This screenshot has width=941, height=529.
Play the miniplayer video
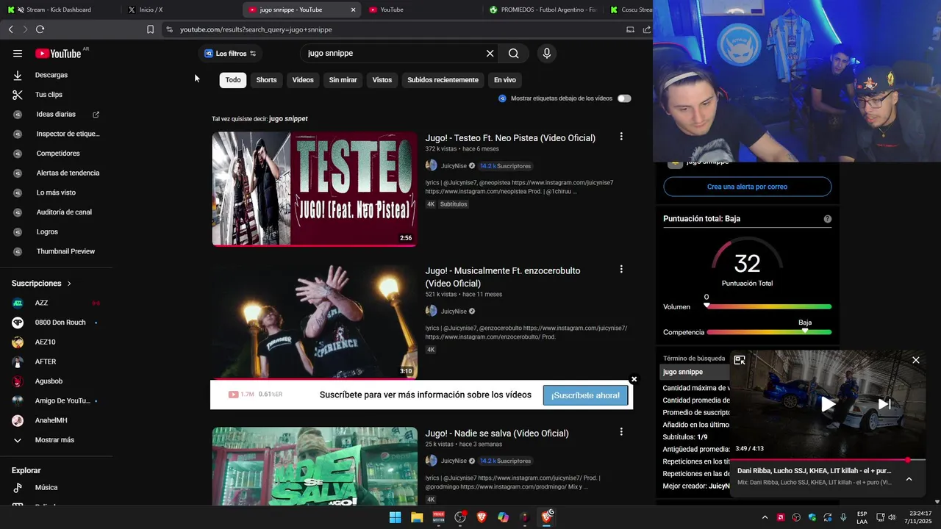click(828, 403)
